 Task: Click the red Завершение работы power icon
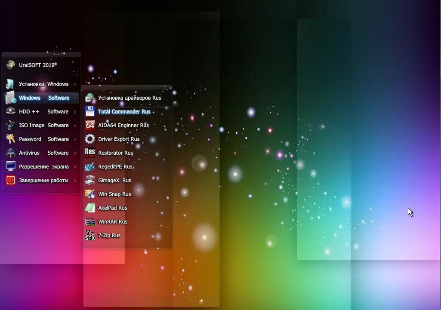(11, 180)
